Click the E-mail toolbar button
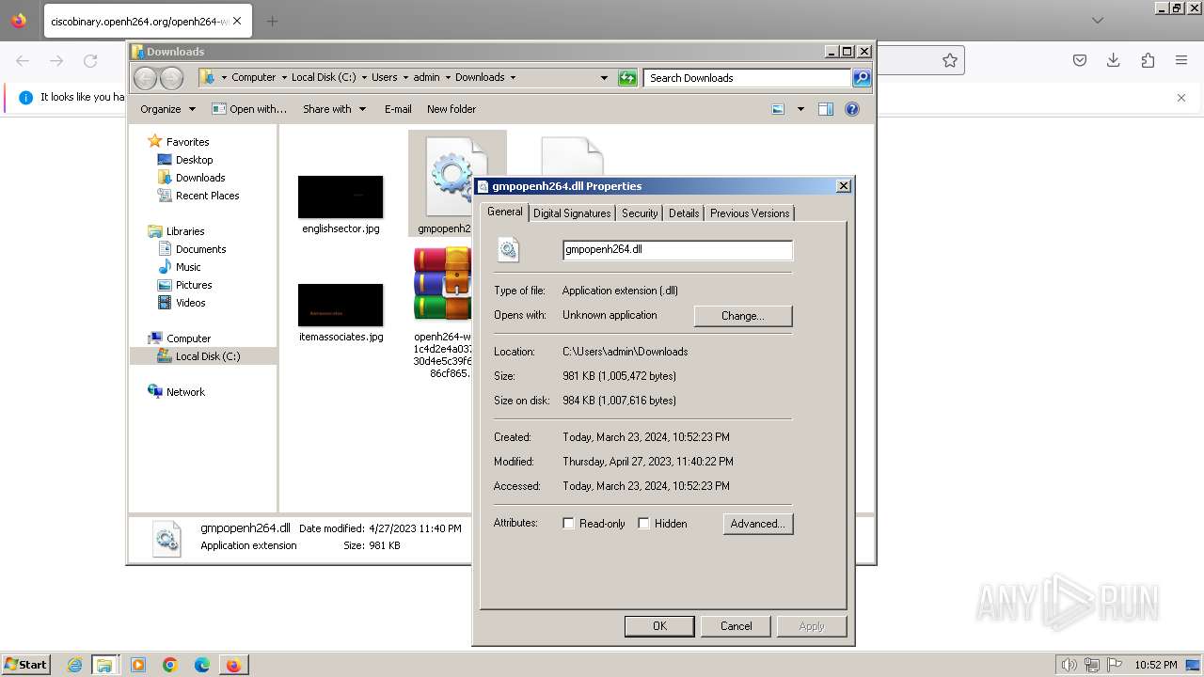1204x677 pixels. pyautogui.click(x=398, y=109)
